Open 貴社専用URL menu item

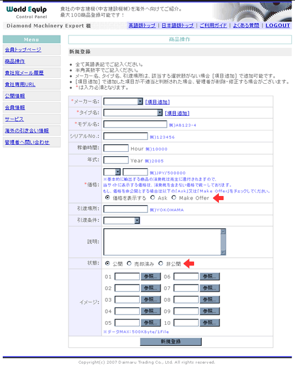tap(20, 84)
